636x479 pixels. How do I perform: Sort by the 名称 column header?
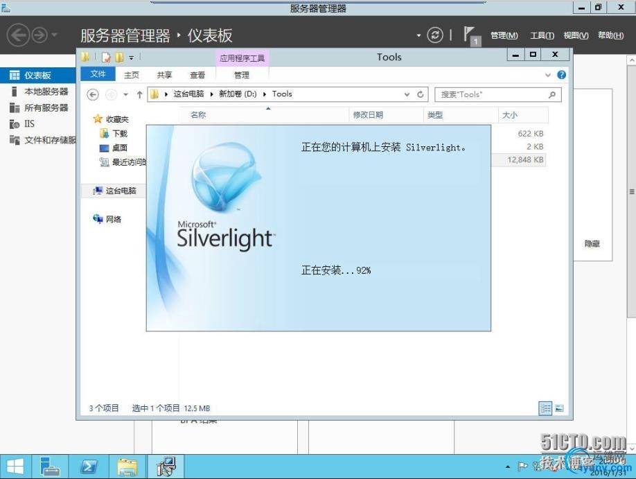tap(264, 115)
